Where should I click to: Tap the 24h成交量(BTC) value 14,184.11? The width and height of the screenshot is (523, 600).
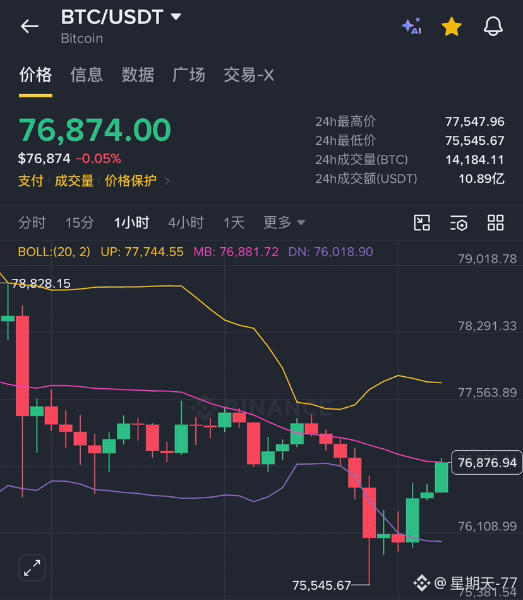point(475,159)
